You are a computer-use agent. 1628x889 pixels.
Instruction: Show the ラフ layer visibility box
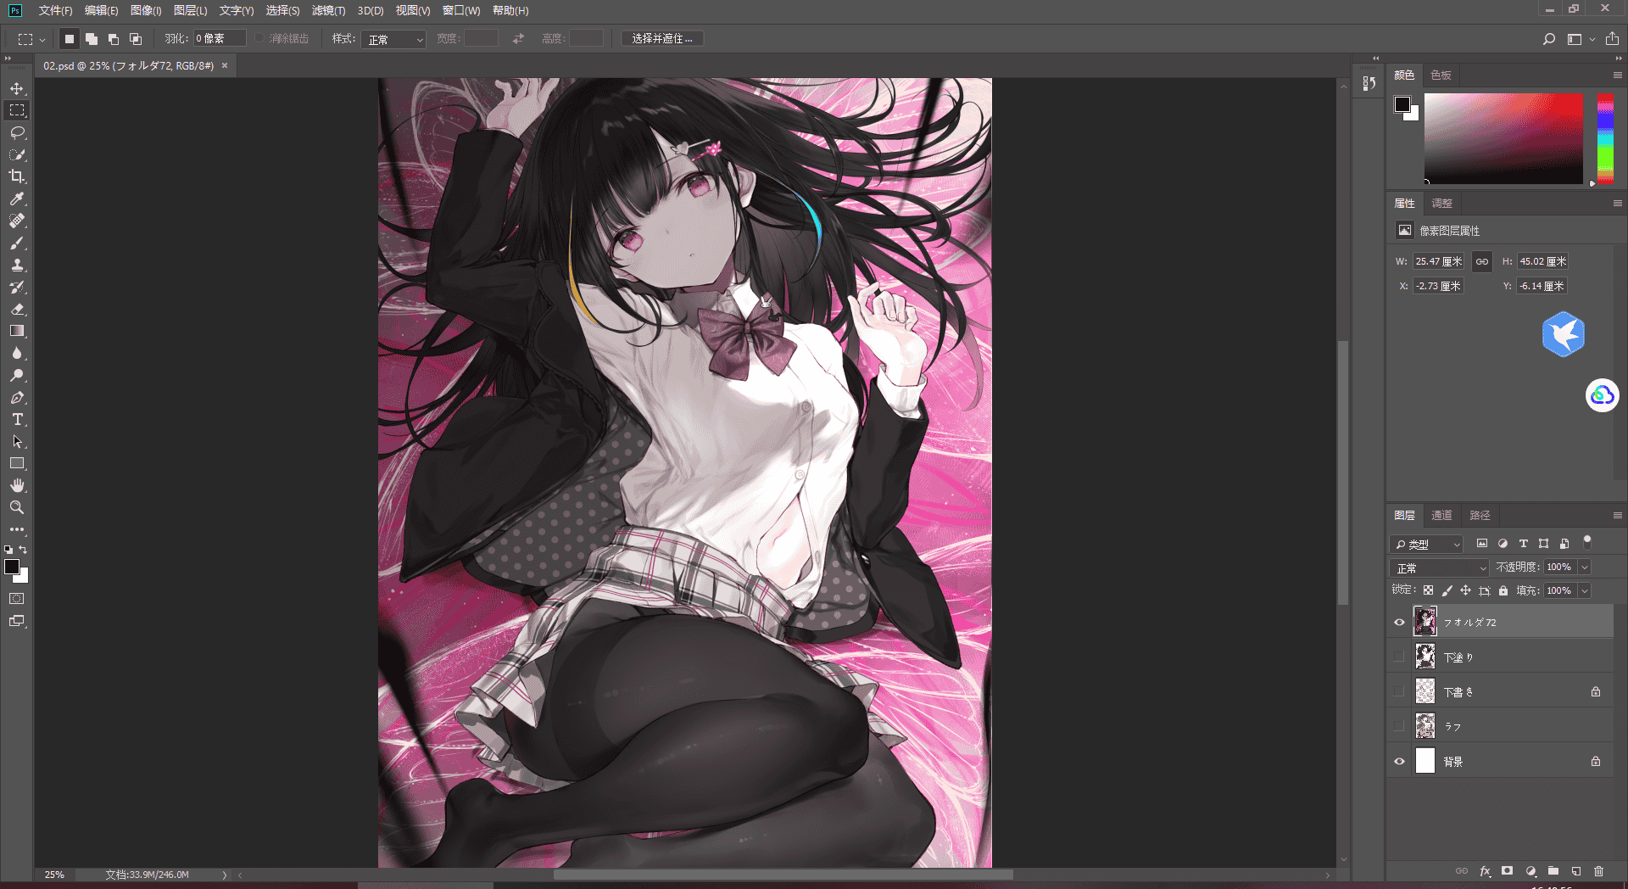tap(1399, 726)
